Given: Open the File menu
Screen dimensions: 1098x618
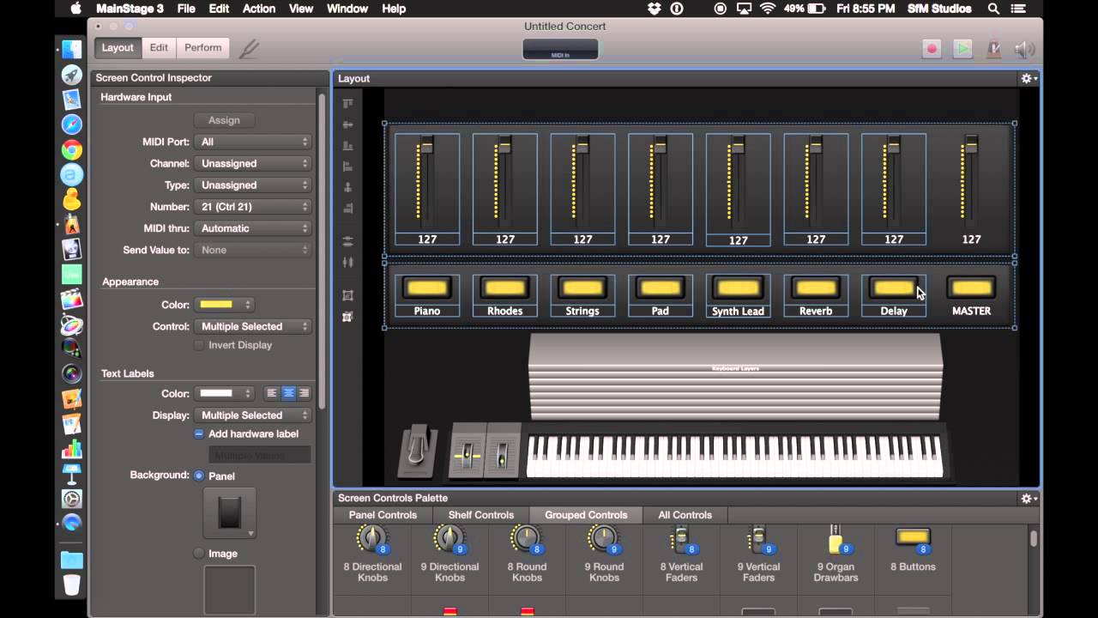Looking at the screenshot, I should pyautogui.click(x=186, y=9).
